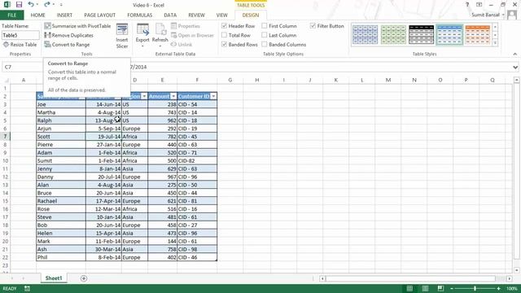This screenshot has width=521, height=293.
Task: Toggle the Filter Button checkbox
Action: click(313, 25)
